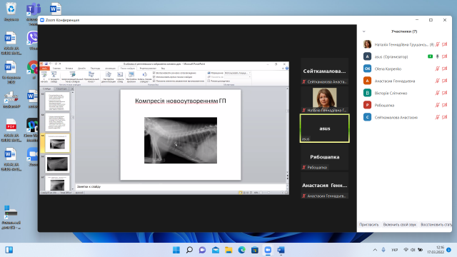
Task: Expand the system tray hidden icons chevron
Action: tap(375, 250)
